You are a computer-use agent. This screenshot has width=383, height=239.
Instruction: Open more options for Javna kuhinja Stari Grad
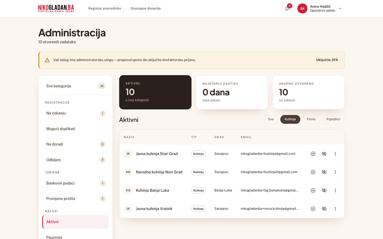coord(335,154)
